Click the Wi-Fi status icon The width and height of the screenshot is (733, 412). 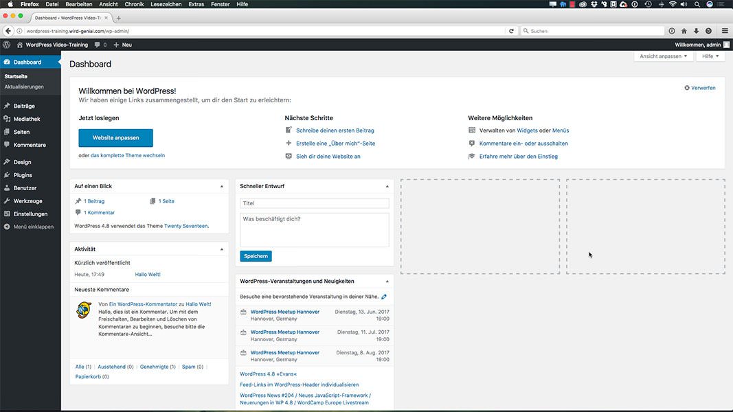click(x=673, y=4)
